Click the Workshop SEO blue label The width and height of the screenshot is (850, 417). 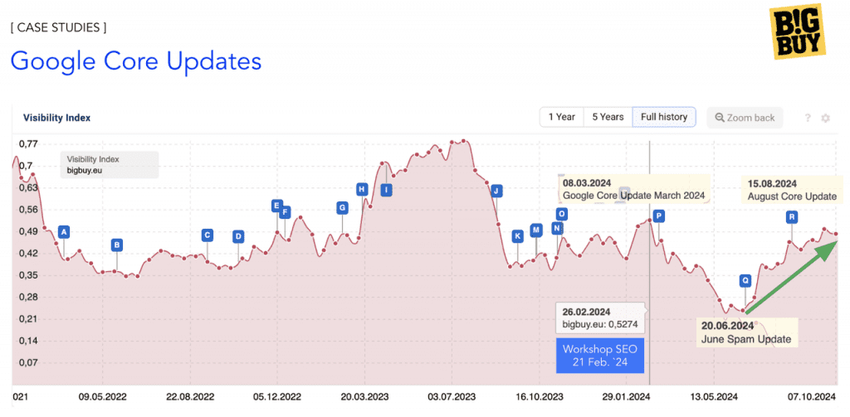[600, 356]
